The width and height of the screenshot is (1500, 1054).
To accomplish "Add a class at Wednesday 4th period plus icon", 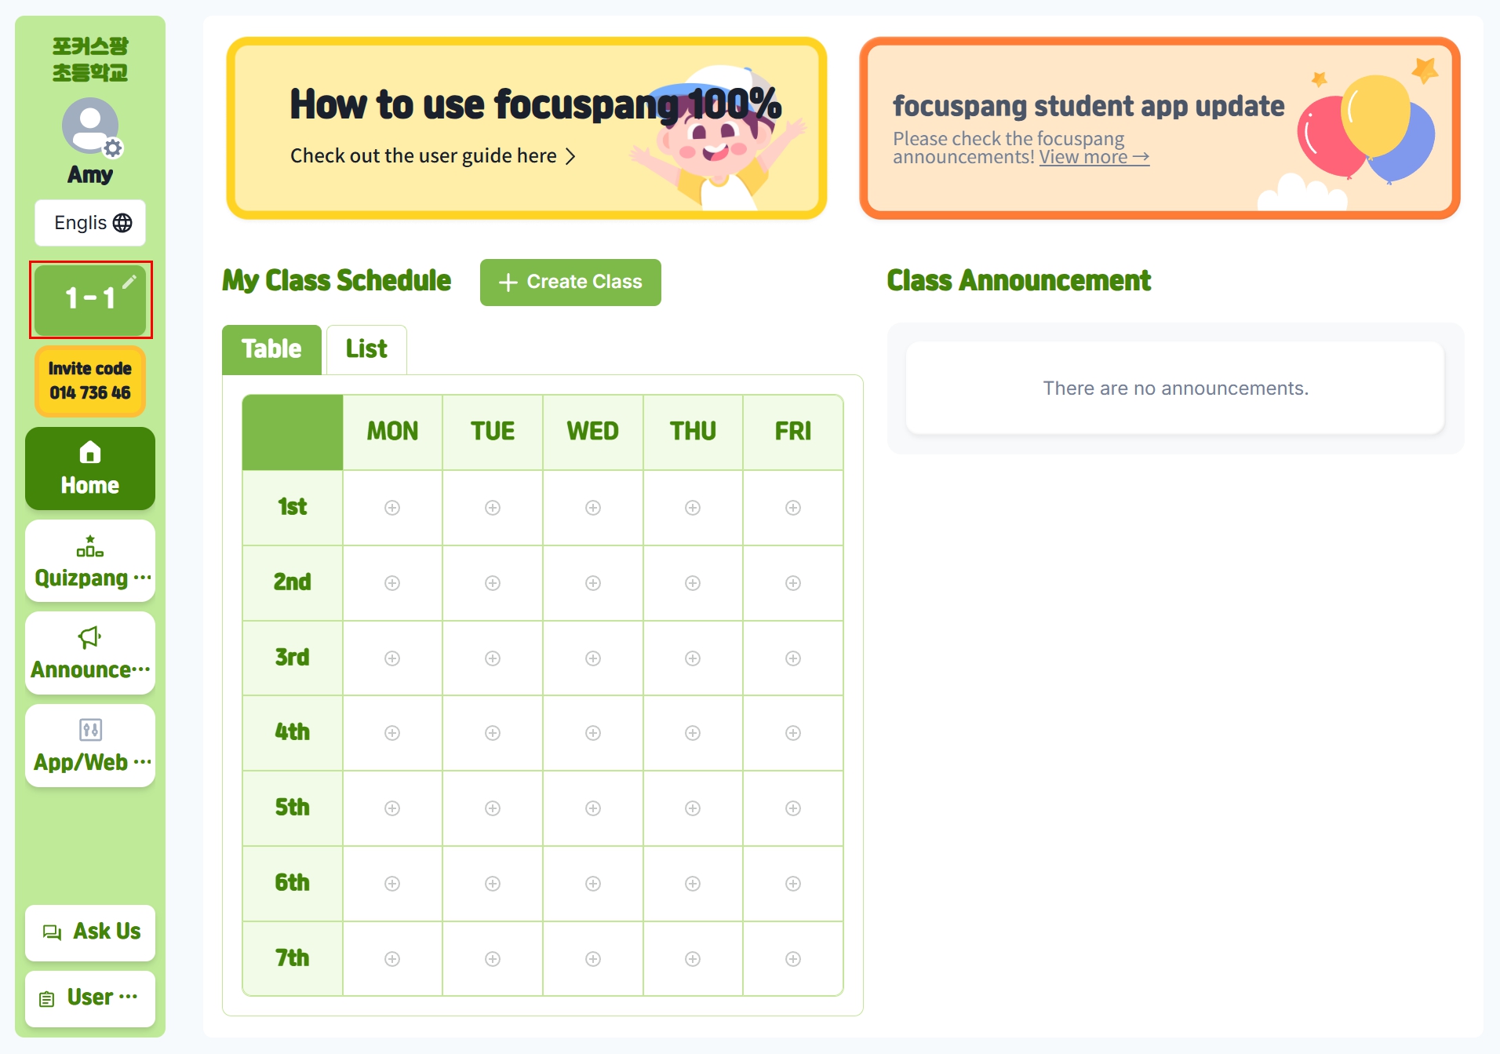I will (x=593, y=733).
